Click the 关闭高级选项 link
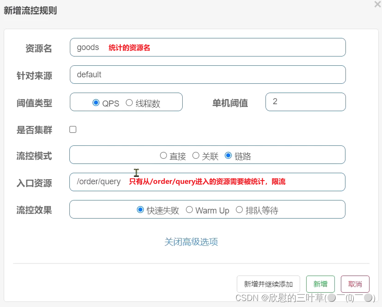 tap(191, 242)
